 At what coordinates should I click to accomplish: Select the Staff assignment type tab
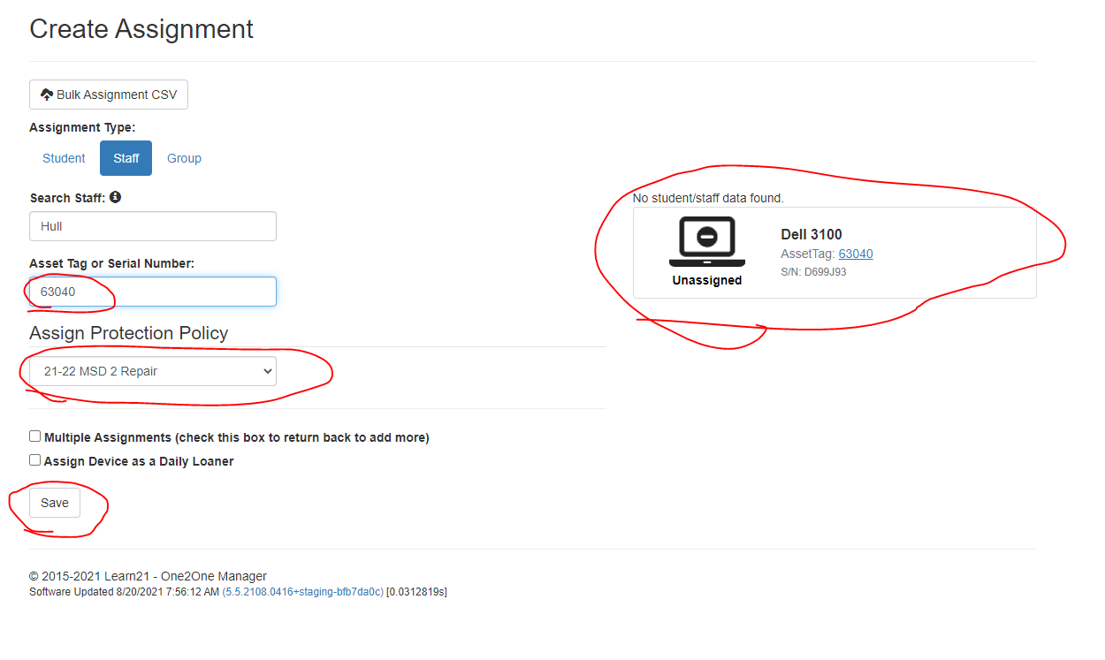126,158
